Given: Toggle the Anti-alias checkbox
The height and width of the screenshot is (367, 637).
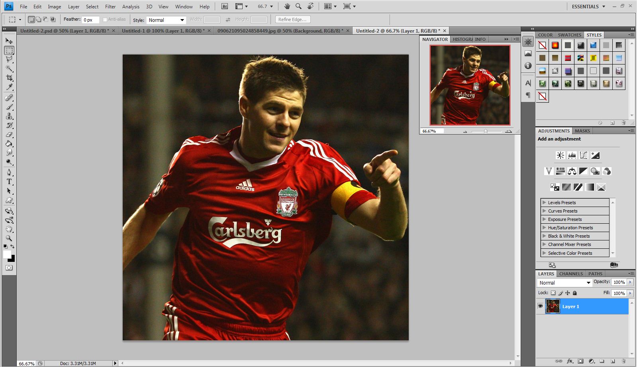Looking at the screenshot, I should 105,20.
